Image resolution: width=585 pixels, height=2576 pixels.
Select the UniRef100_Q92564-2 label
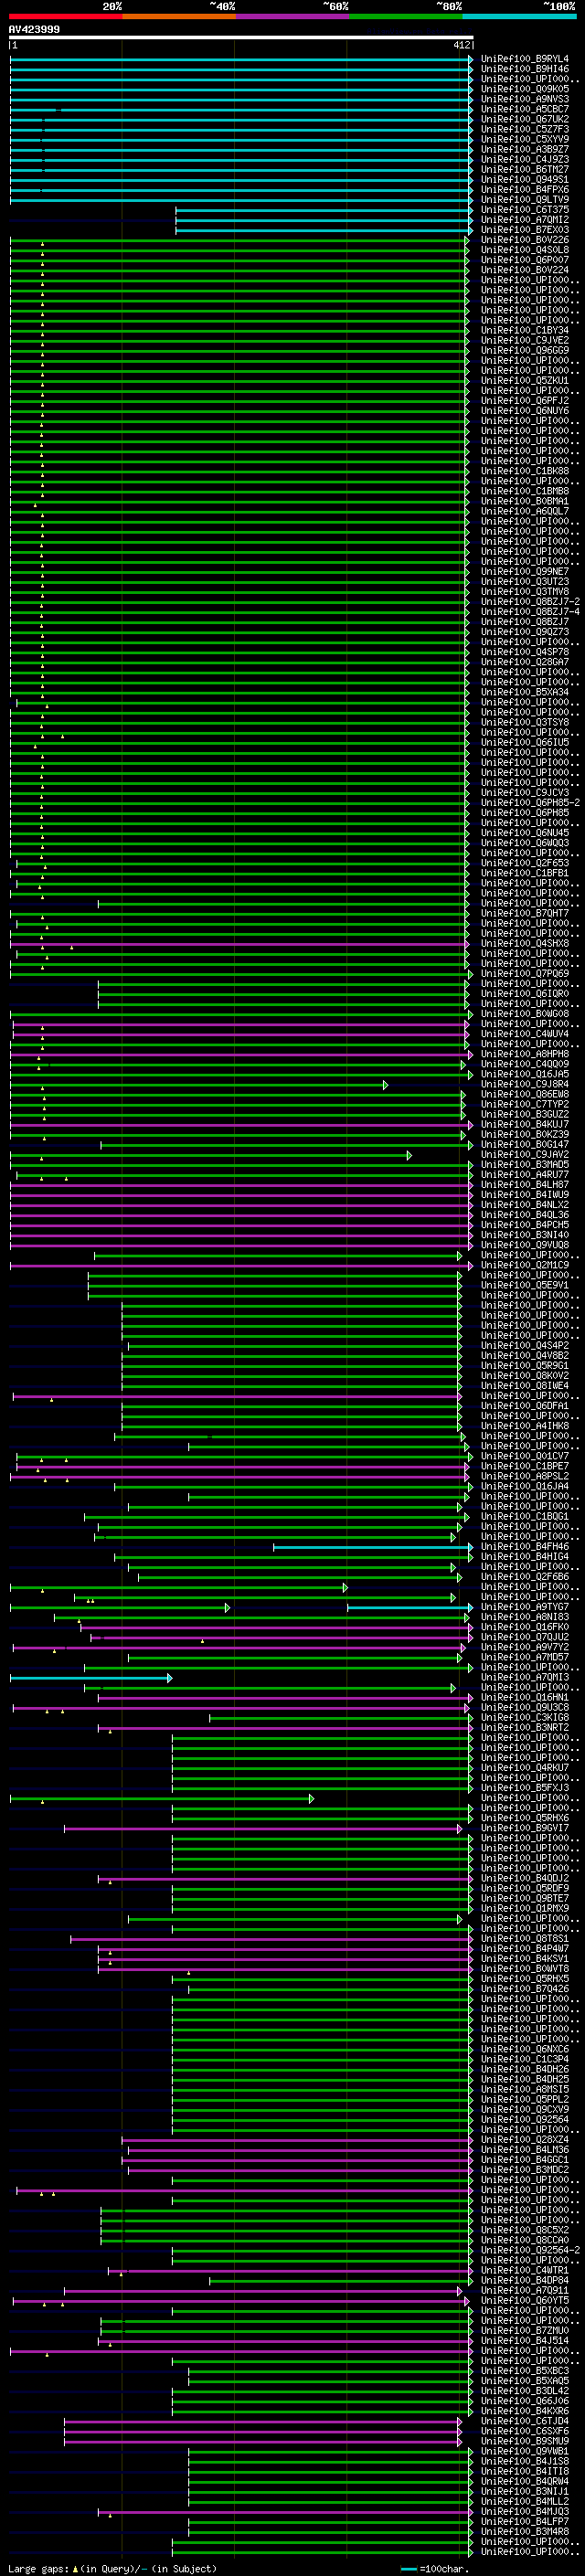(x=530, y=2250)
